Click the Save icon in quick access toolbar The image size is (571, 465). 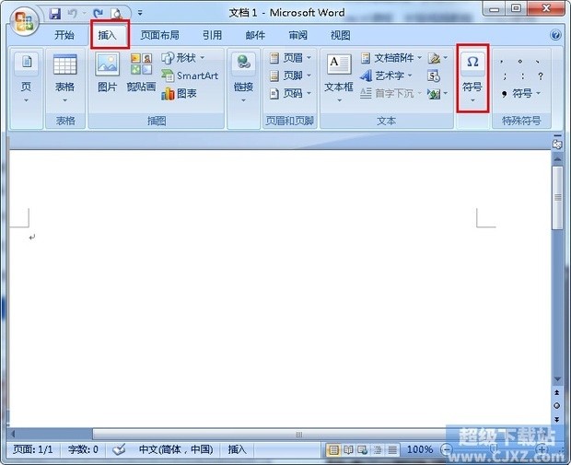click(55, 14)
